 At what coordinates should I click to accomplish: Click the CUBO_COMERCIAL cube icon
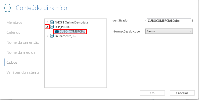pyautogui.click(x=57, y=31)
